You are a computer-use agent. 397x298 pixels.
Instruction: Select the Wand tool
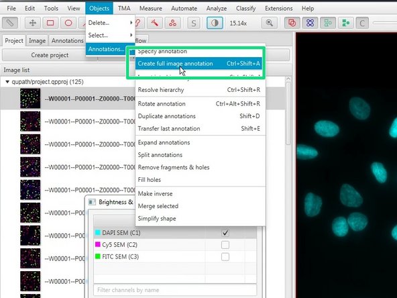155,23
